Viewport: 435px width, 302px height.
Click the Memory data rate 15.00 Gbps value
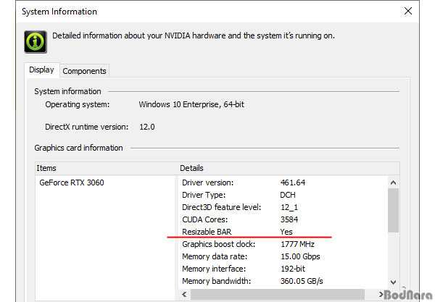[x=300, y=256]
